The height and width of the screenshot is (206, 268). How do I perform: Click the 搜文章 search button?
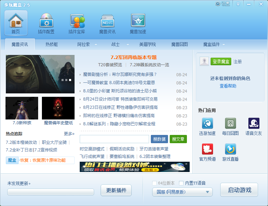click(x=178, y=139)
